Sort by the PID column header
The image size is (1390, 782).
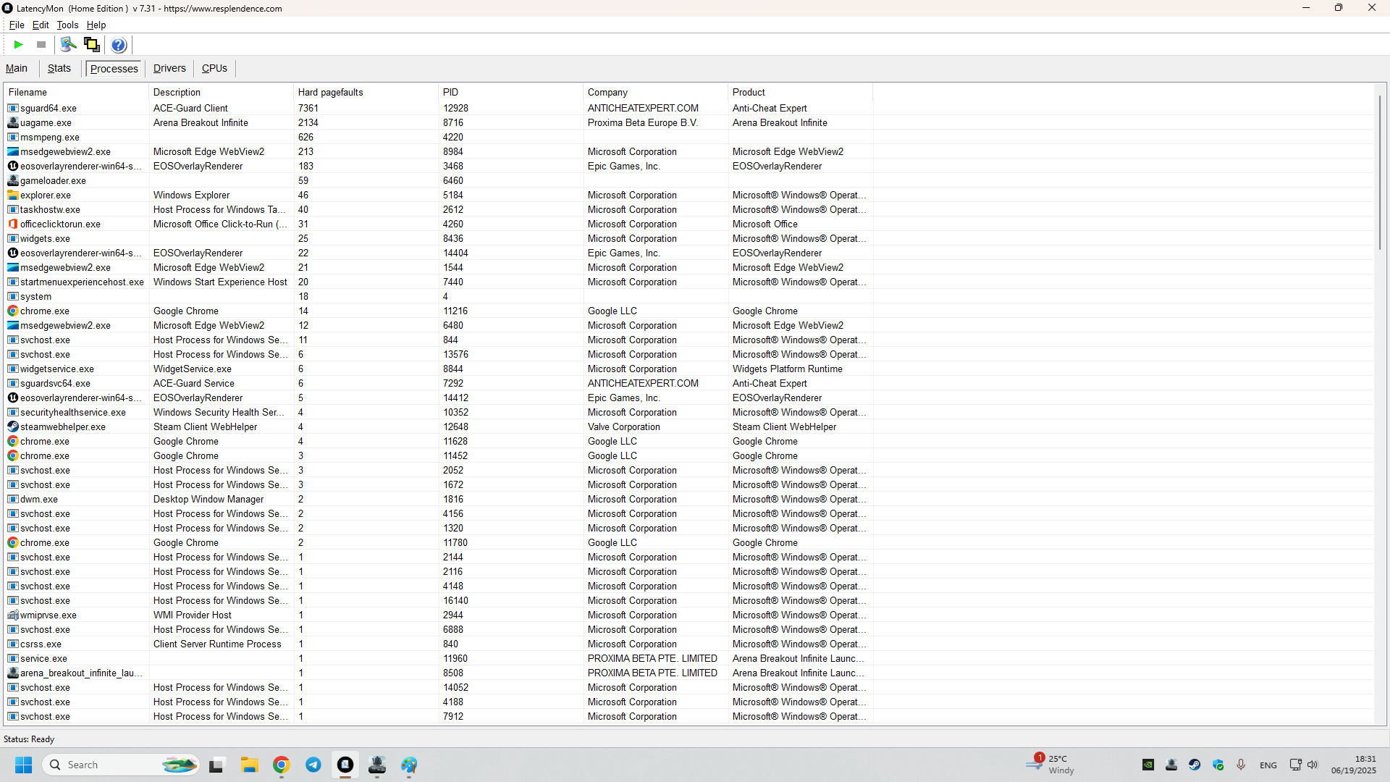coord(510,92)
